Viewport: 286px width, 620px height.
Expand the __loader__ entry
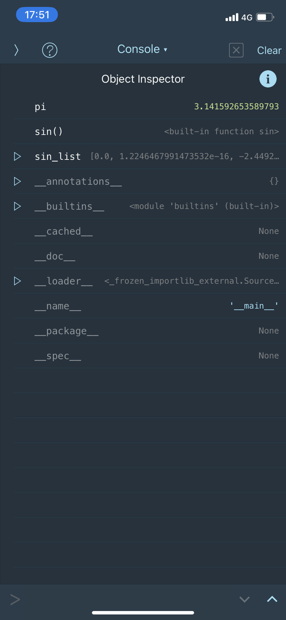click(17, 281)
